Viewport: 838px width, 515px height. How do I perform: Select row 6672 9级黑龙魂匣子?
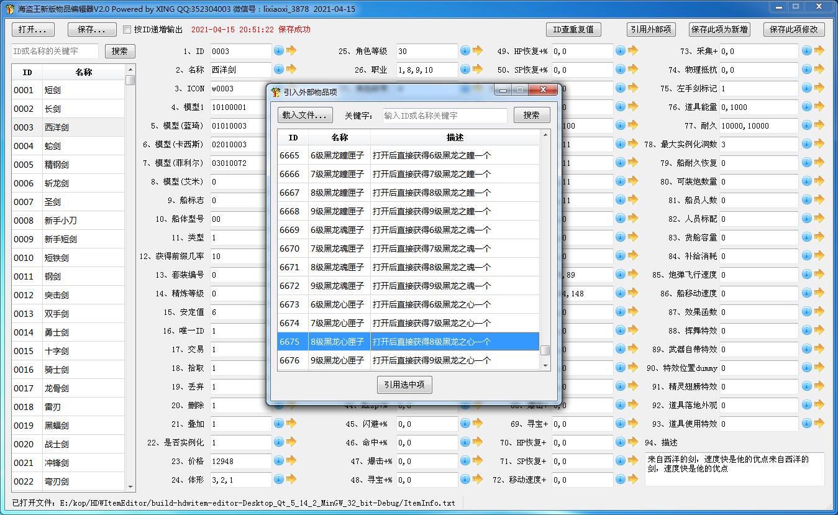408,286
